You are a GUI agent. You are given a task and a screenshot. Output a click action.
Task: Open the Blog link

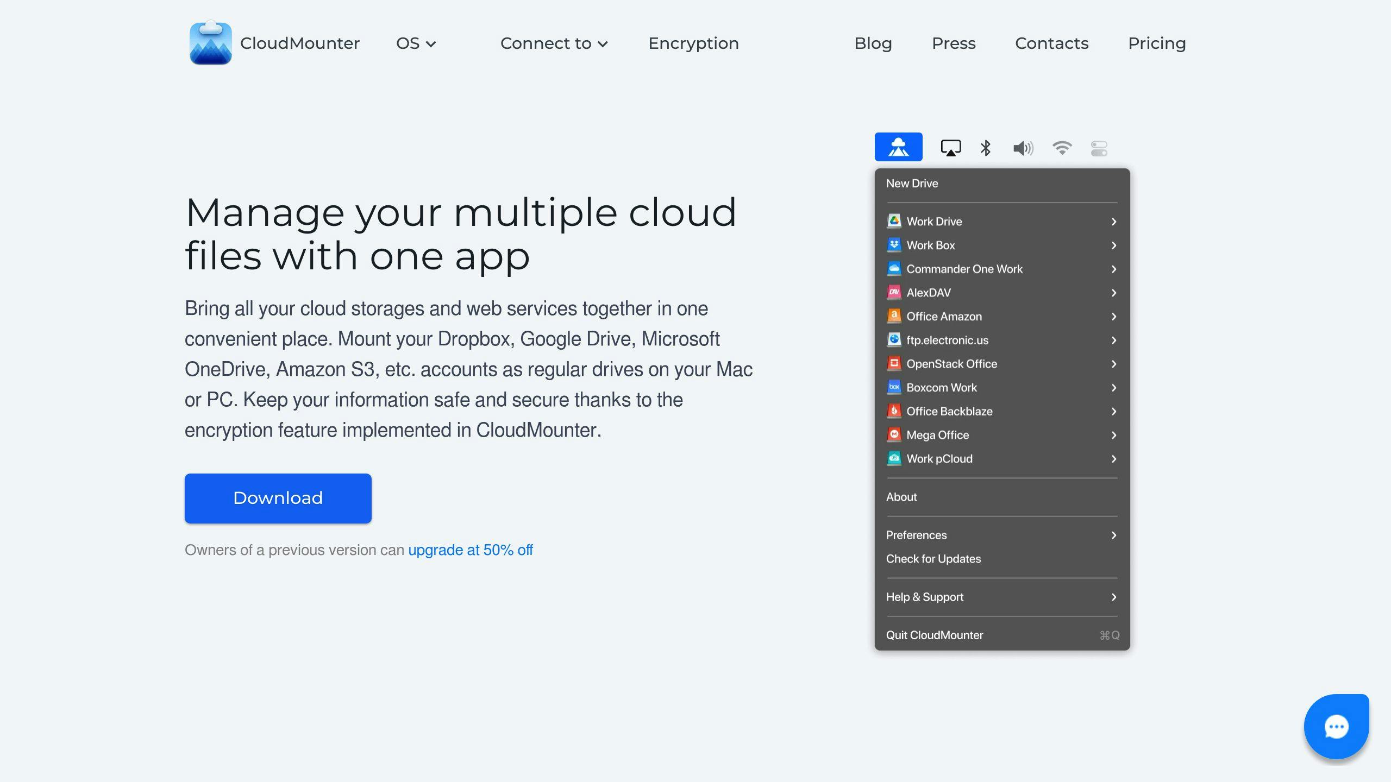[x=873, y=43]
